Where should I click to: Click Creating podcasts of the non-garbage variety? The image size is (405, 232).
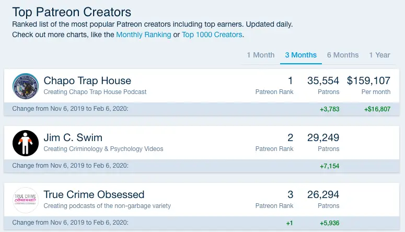coord(107,206)
